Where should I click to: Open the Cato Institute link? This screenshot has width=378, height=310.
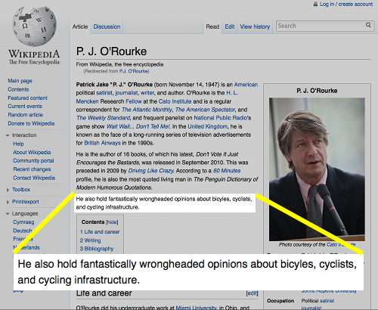[175, 101]
